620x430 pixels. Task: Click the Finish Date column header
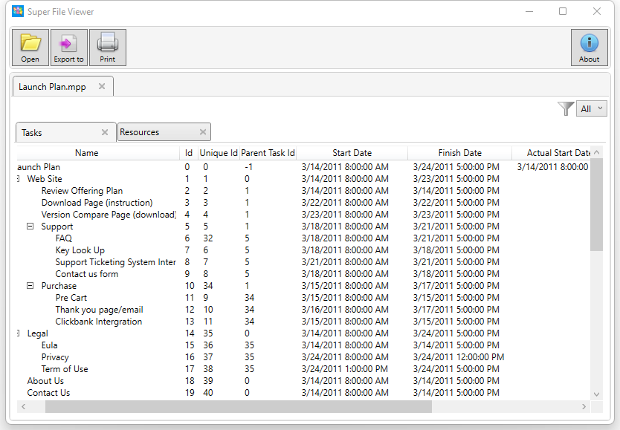click(x=460, y=153)
